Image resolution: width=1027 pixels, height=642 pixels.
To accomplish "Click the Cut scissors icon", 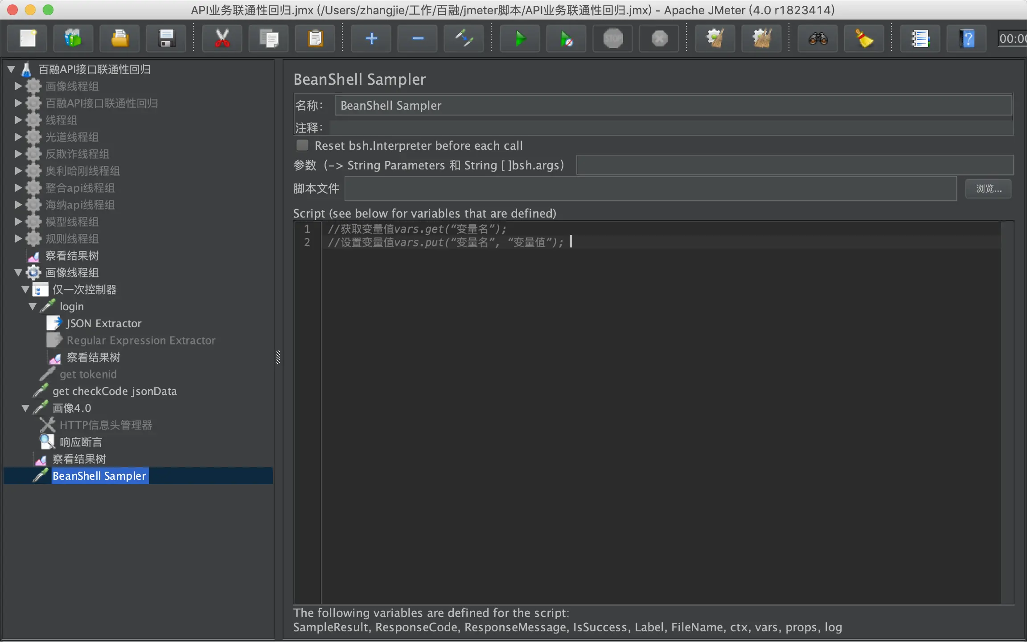I will [222, 39].
